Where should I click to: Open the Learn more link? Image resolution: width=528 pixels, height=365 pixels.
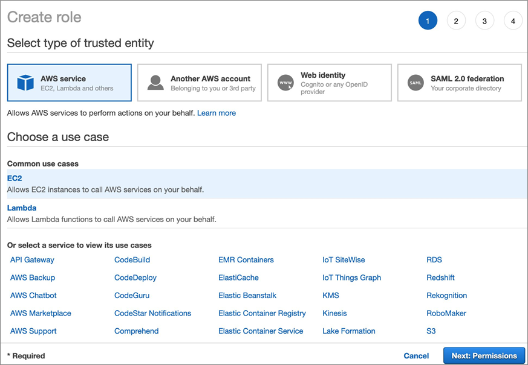coord(217,113)
